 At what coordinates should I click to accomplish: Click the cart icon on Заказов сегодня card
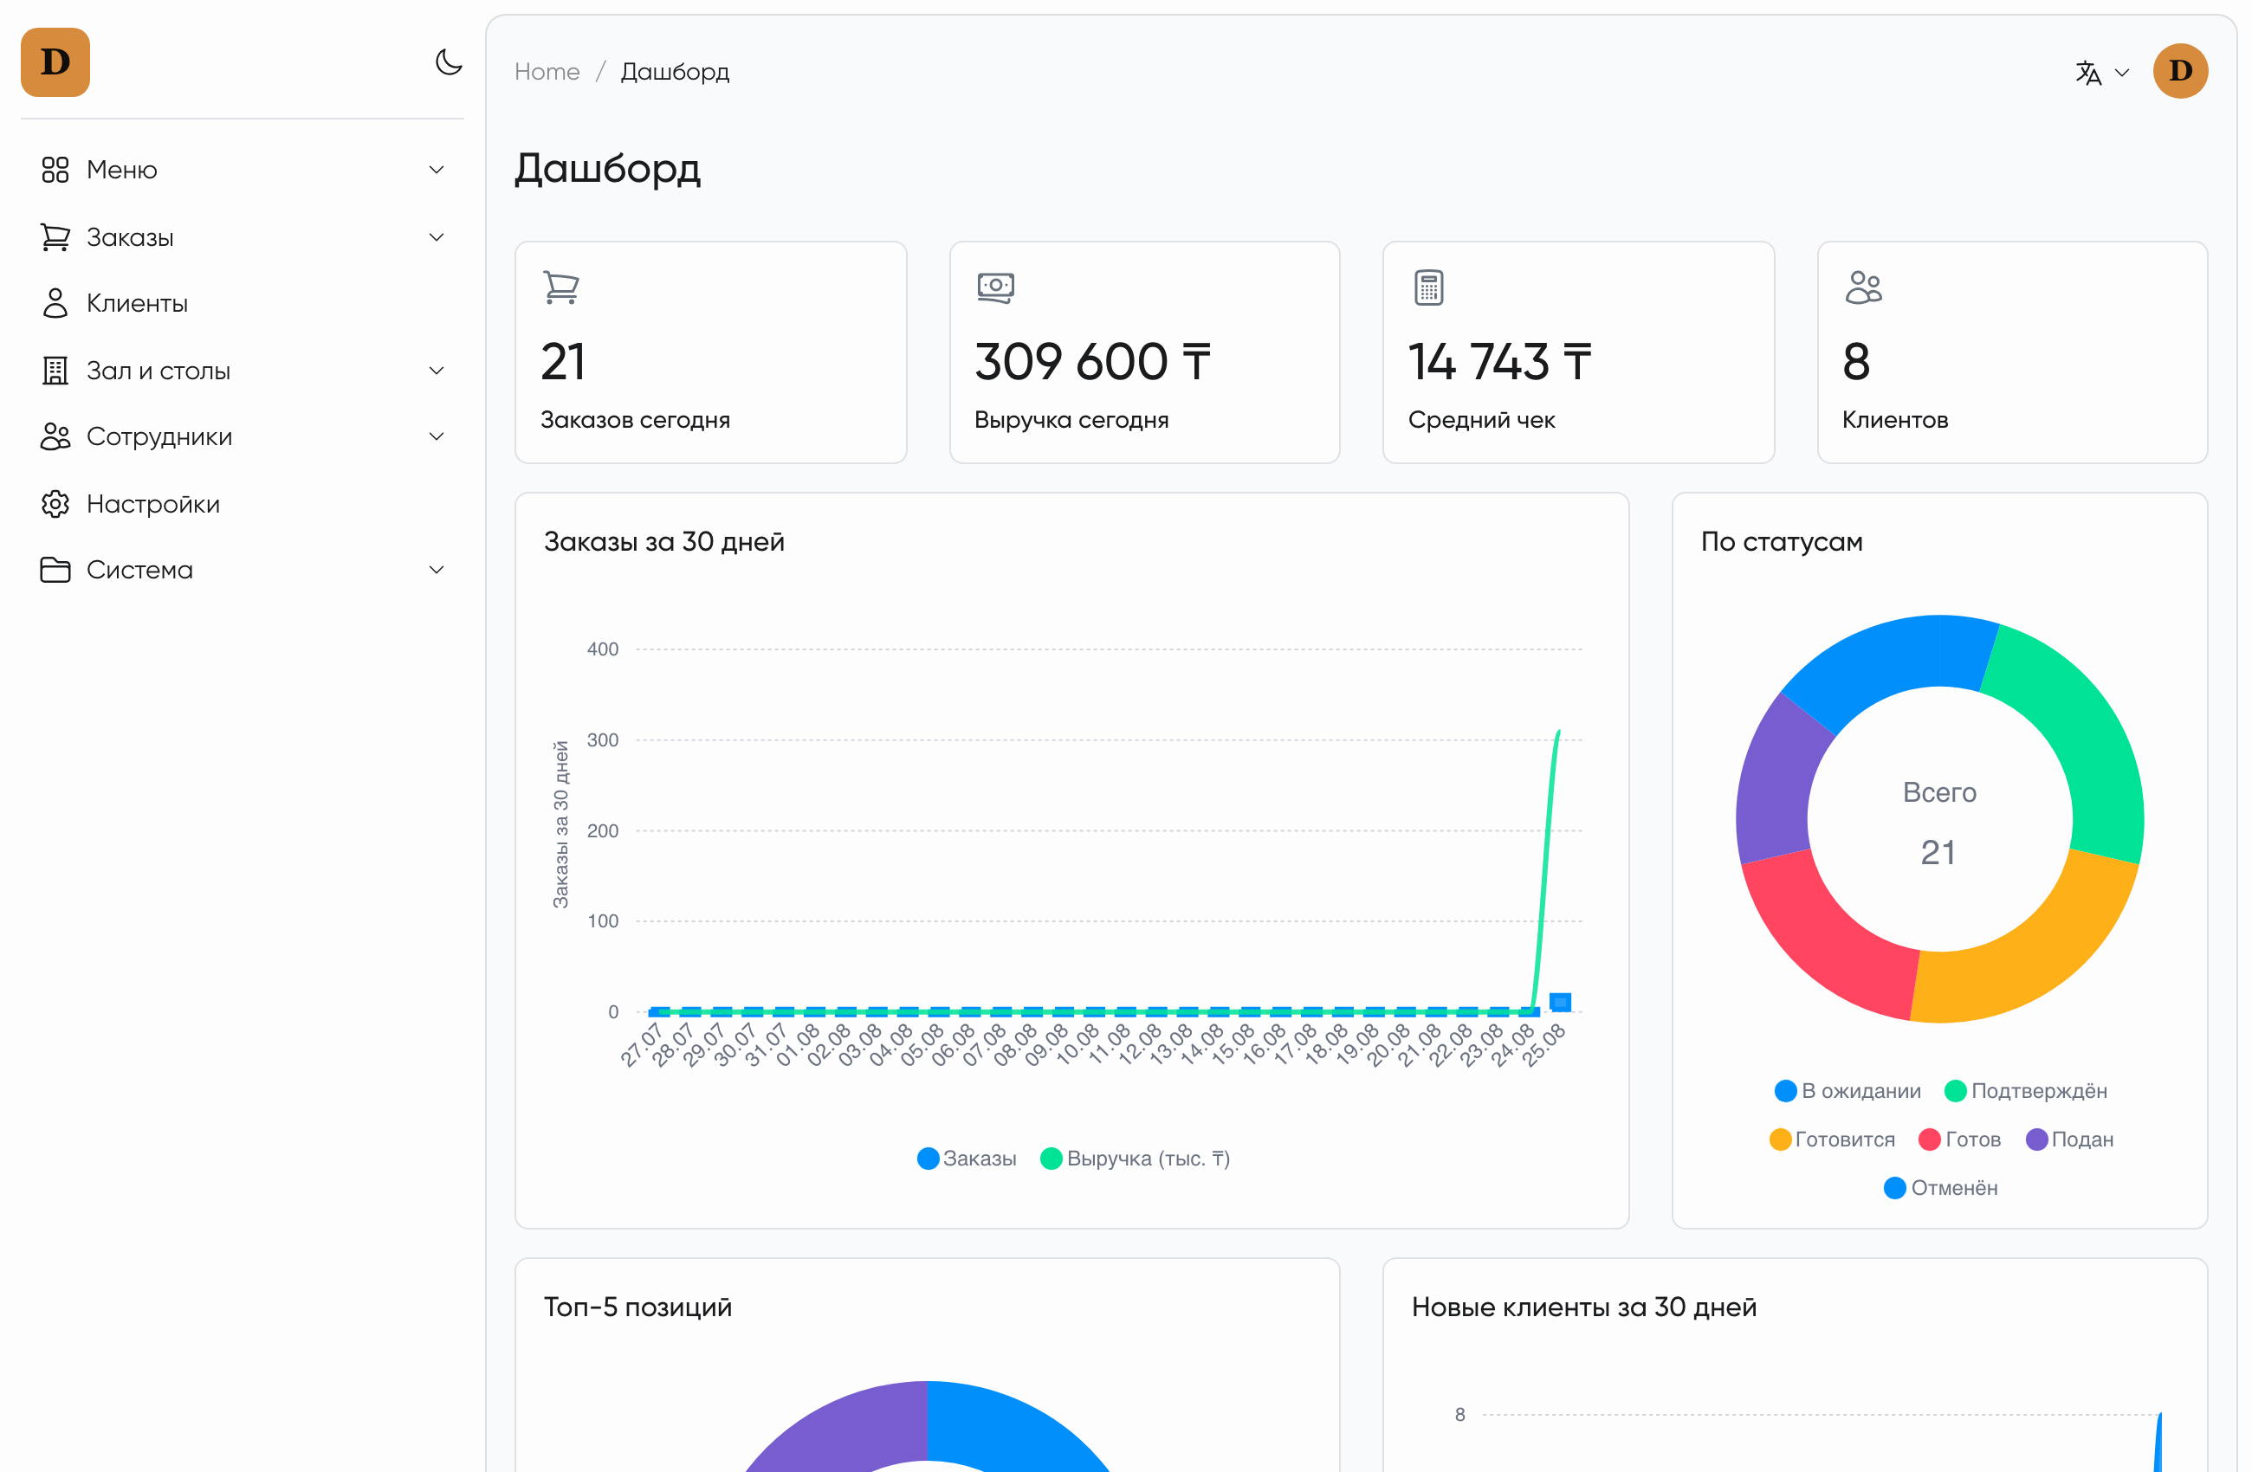[x=561, y=287]
